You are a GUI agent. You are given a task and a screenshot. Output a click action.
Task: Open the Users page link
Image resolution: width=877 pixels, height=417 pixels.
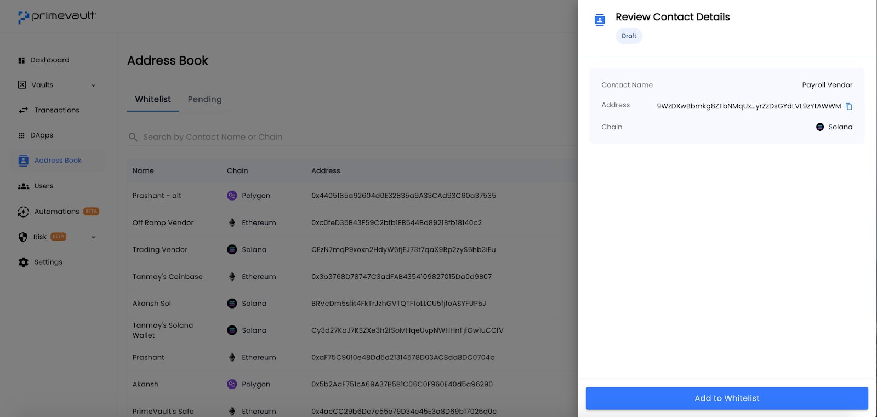coord(44,186)
